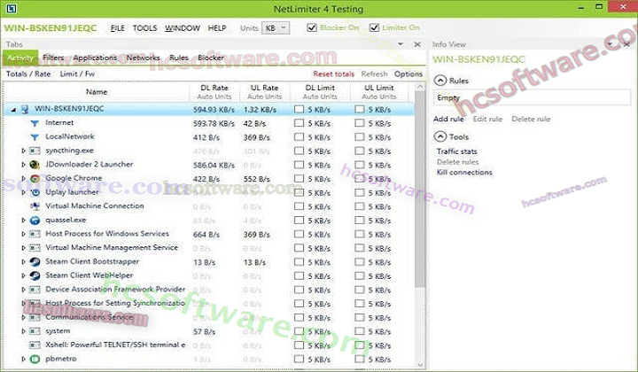Collapse the Rules section in Info View
Image resolution: width=638 pixels, height=372 pixels.
tap(440, 81)
